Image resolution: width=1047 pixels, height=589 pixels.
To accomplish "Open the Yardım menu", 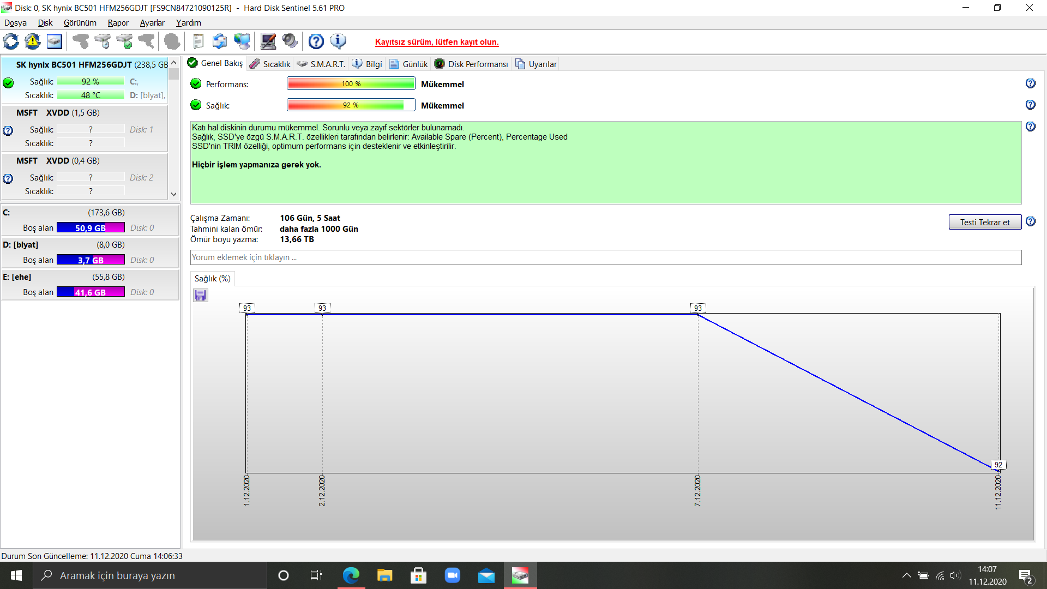I will [x=188, y=23].
